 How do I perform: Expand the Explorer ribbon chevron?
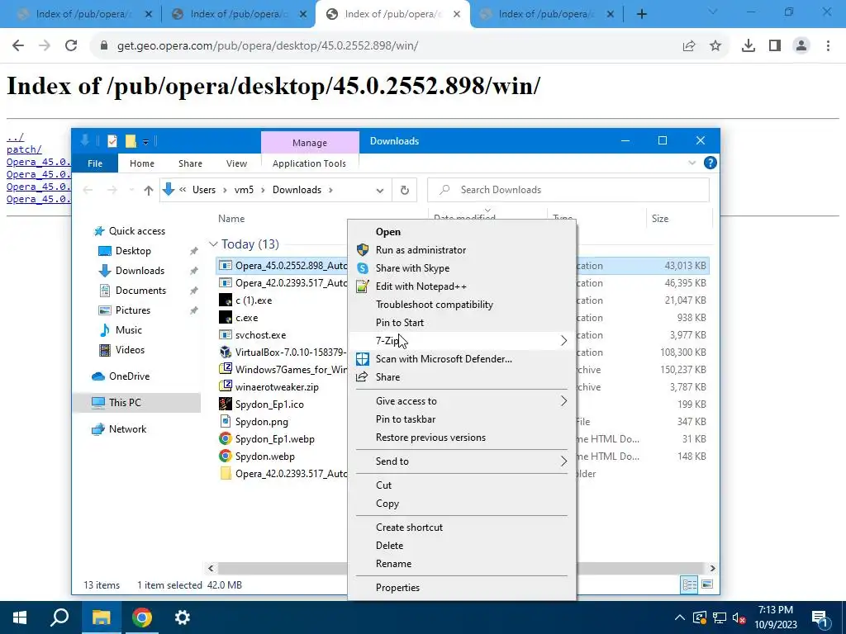click(x=692, y=163)
